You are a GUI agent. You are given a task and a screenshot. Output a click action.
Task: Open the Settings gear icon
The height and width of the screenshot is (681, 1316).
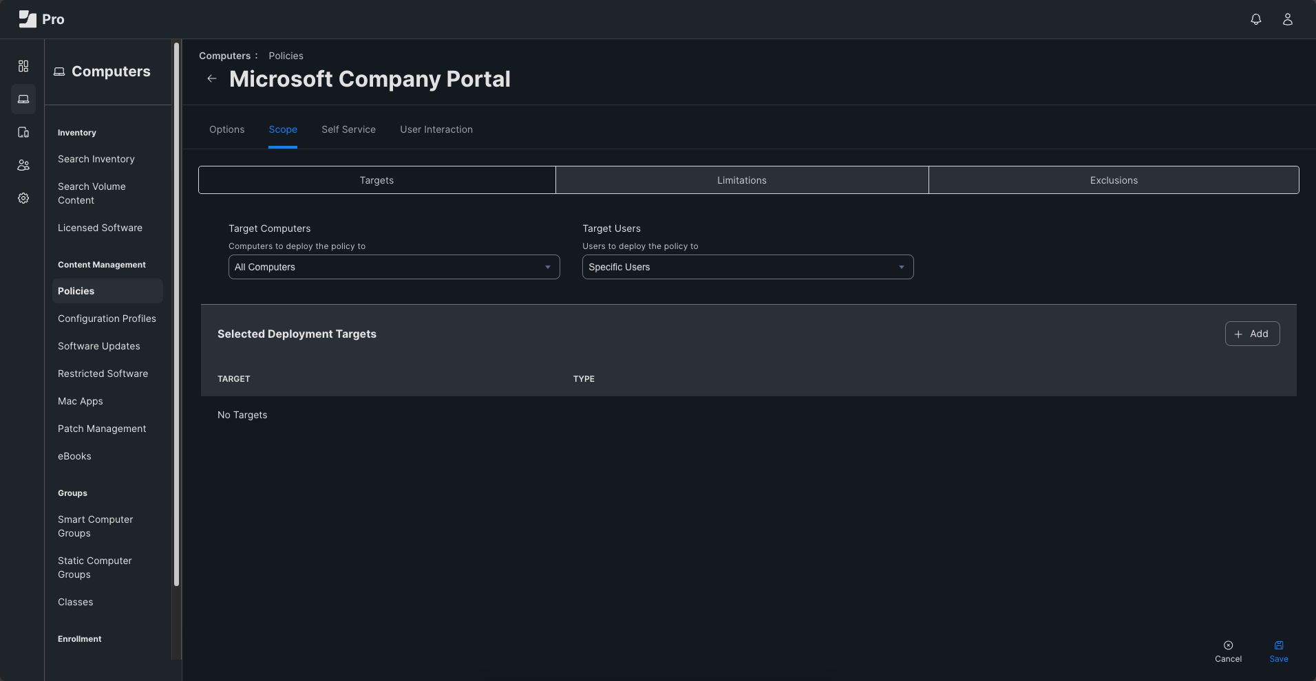[x=23, y=198]
